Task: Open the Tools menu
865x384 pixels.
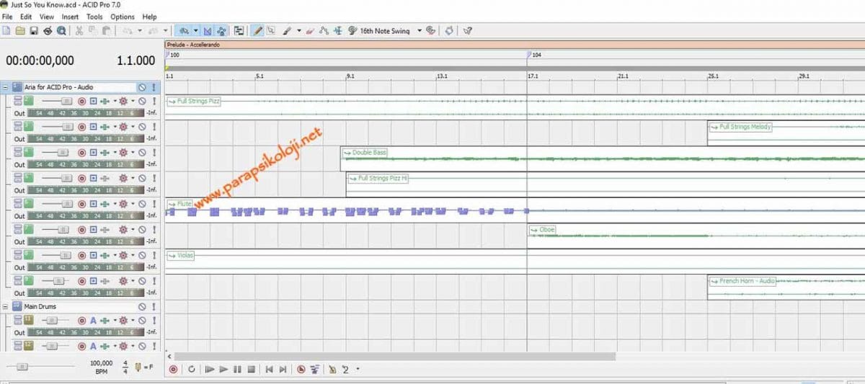Action: pos(94,17)
